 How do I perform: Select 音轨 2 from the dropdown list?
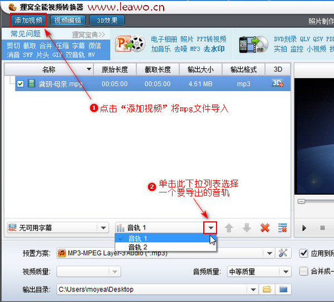click(165, 247)
